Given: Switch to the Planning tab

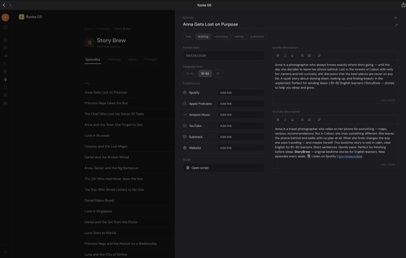Looking at the screenshot, I should pos(114,59).
